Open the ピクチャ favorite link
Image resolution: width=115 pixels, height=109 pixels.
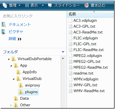coord(16,32)
